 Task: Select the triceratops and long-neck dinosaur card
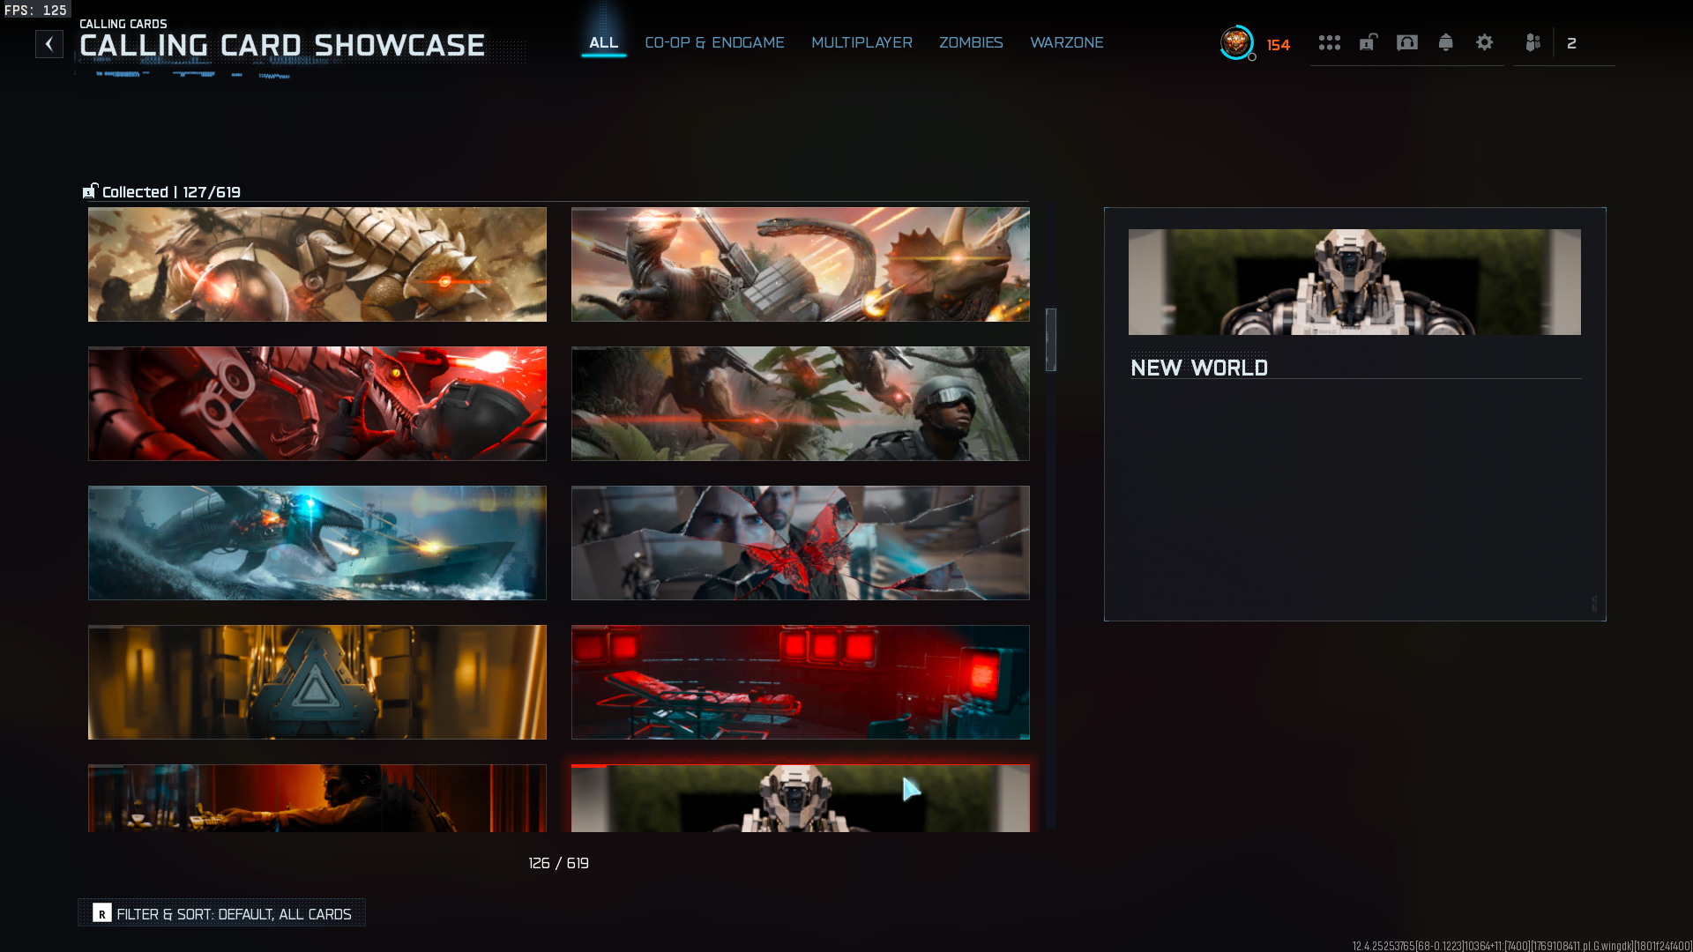[x=801, y=264]
